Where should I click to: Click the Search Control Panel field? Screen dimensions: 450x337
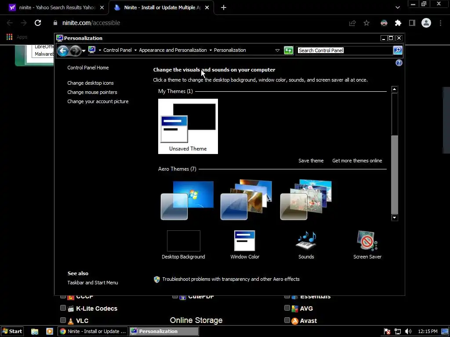click(x=345, y=50)
